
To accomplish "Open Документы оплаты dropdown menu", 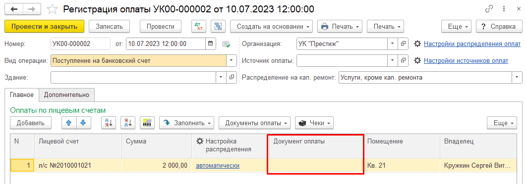I will [255, 123].
